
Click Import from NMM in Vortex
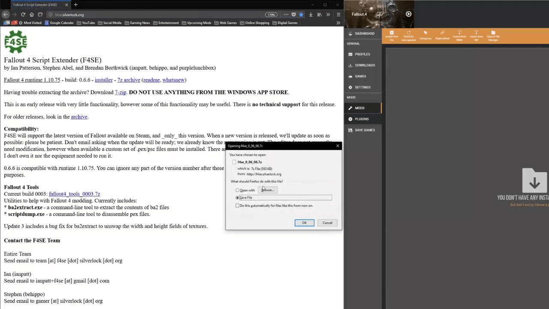459,36
